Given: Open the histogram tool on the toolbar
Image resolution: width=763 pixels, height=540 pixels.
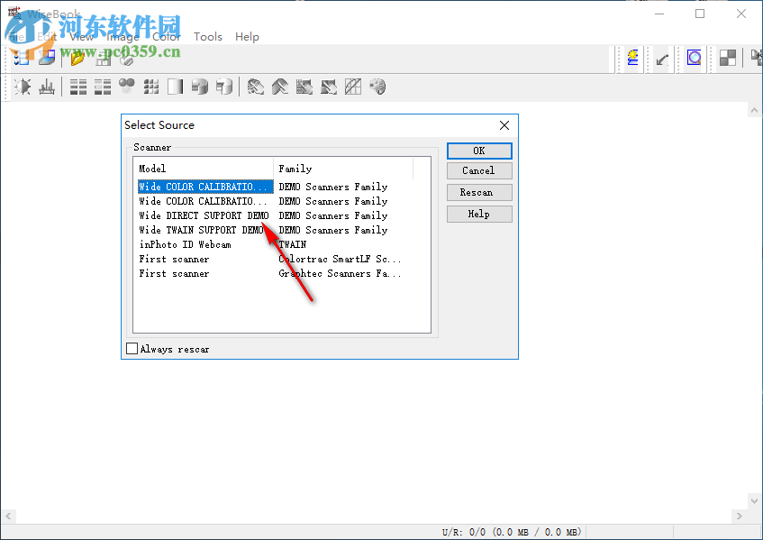Looking at the screenshot, I should (x=45, y=87).
